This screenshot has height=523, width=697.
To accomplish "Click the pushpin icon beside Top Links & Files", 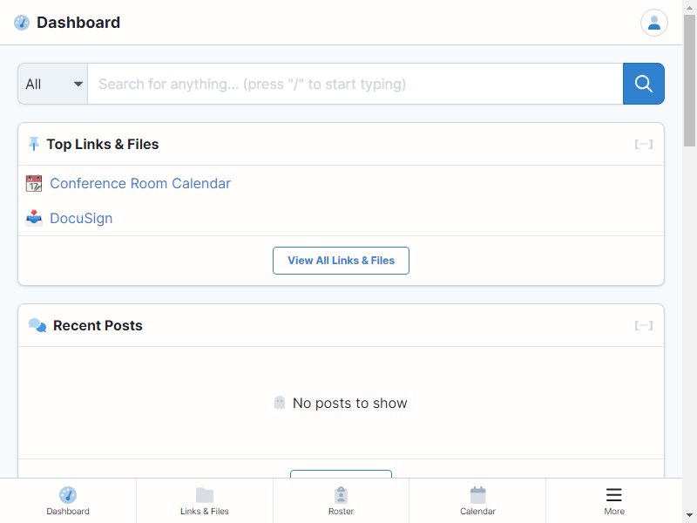I will pyautogui.click(x=34, y=144).
